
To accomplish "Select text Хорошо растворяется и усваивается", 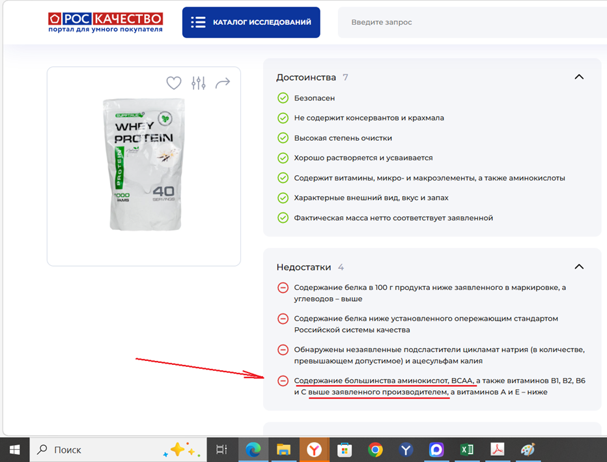I will click(363, 158).
